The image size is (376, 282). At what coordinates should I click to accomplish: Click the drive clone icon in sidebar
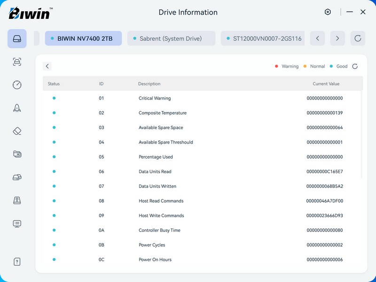click(17, 177)
